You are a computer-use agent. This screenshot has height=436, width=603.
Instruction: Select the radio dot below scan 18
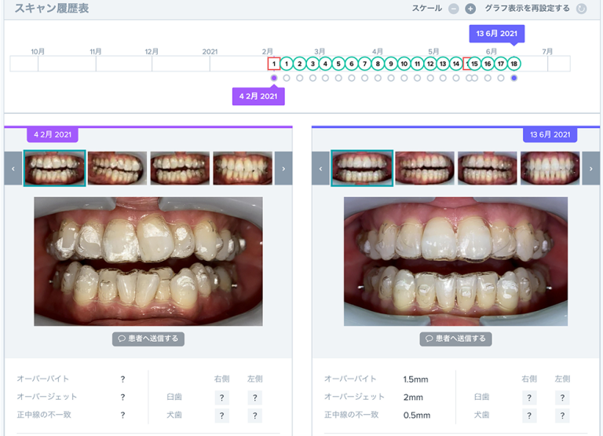(513, 78)
